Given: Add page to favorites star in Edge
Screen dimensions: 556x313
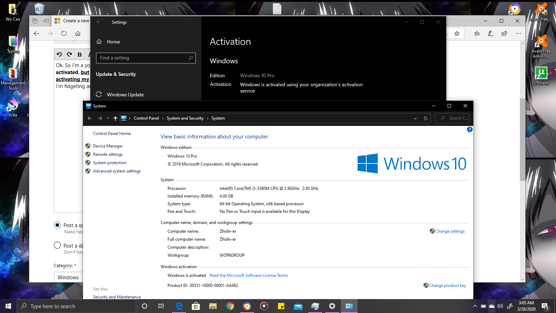Looking at the screenshot, I should [457, 33].
